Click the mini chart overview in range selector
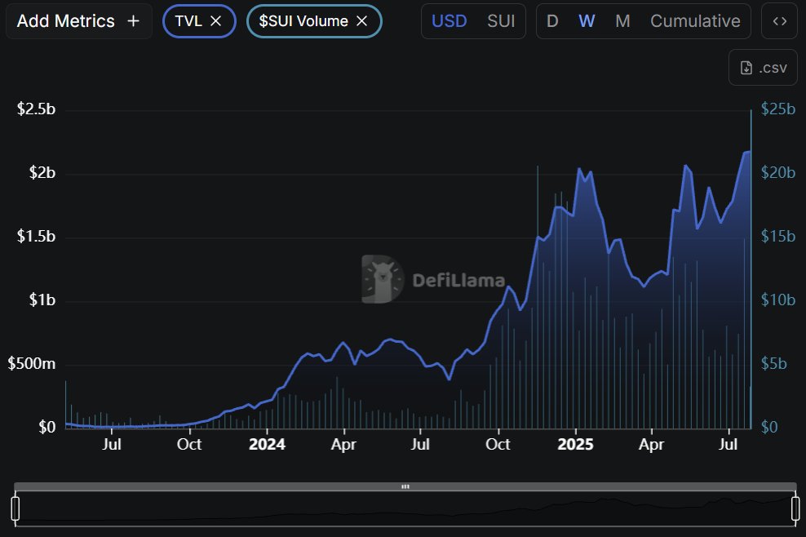Screen dimensions: 806x537 pyautogui.click(x=405, y=508)
